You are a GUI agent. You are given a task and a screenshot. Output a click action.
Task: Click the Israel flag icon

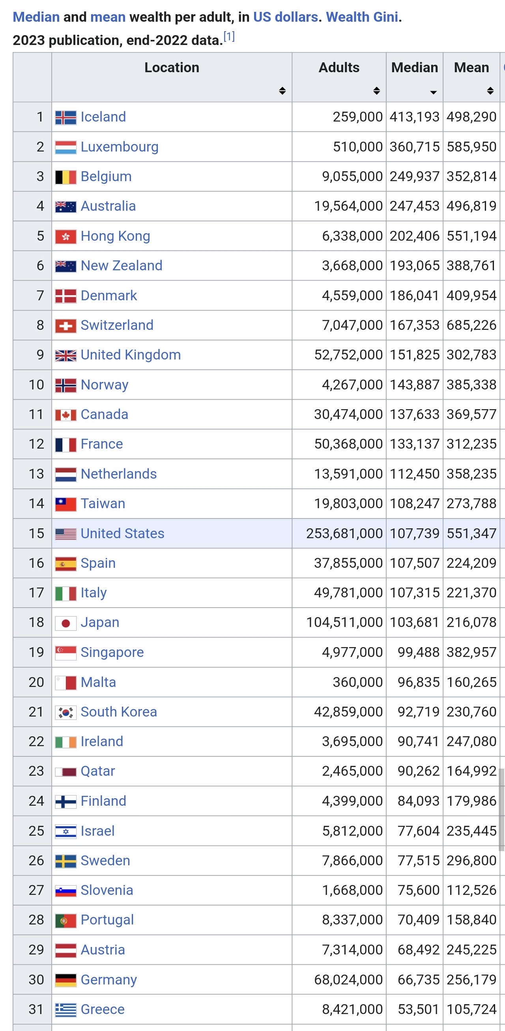coord(65,831)
